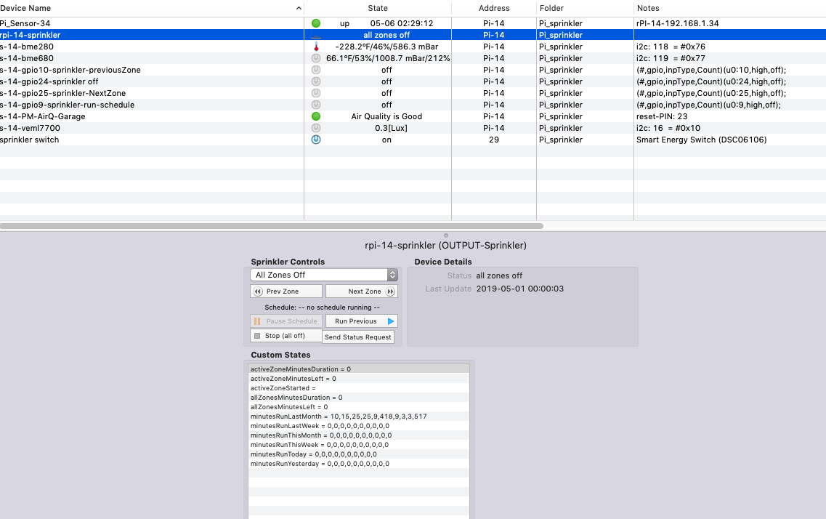
Task: Click the reset-PIN: 23 note
Action: [x=662, y=116]
